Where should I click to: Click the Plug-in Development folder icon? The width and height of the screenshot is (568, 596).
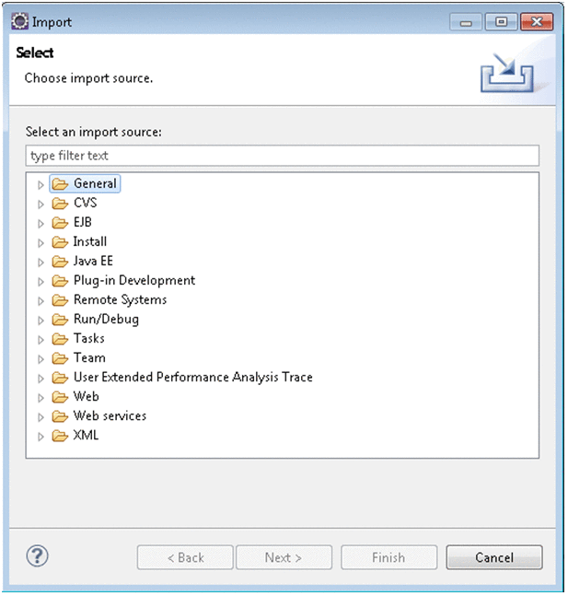pos(60,281)
